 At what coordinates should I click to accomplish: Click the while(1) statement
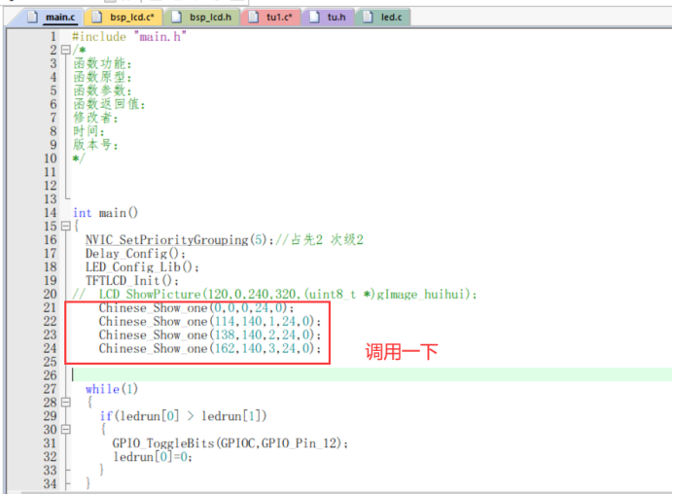[112, 389]
